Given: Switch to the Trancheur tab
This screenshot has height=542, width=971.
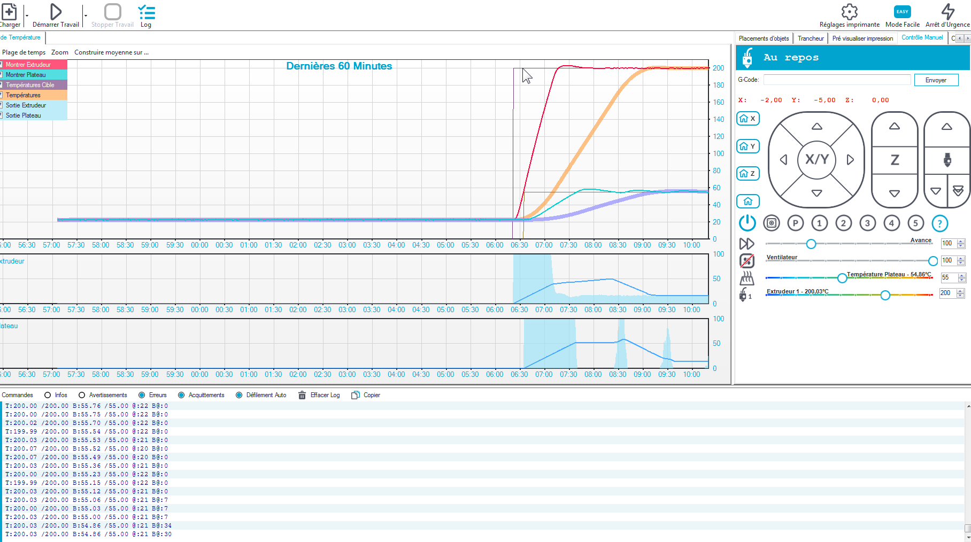Looking at the screenshot, I should (811, 38).
